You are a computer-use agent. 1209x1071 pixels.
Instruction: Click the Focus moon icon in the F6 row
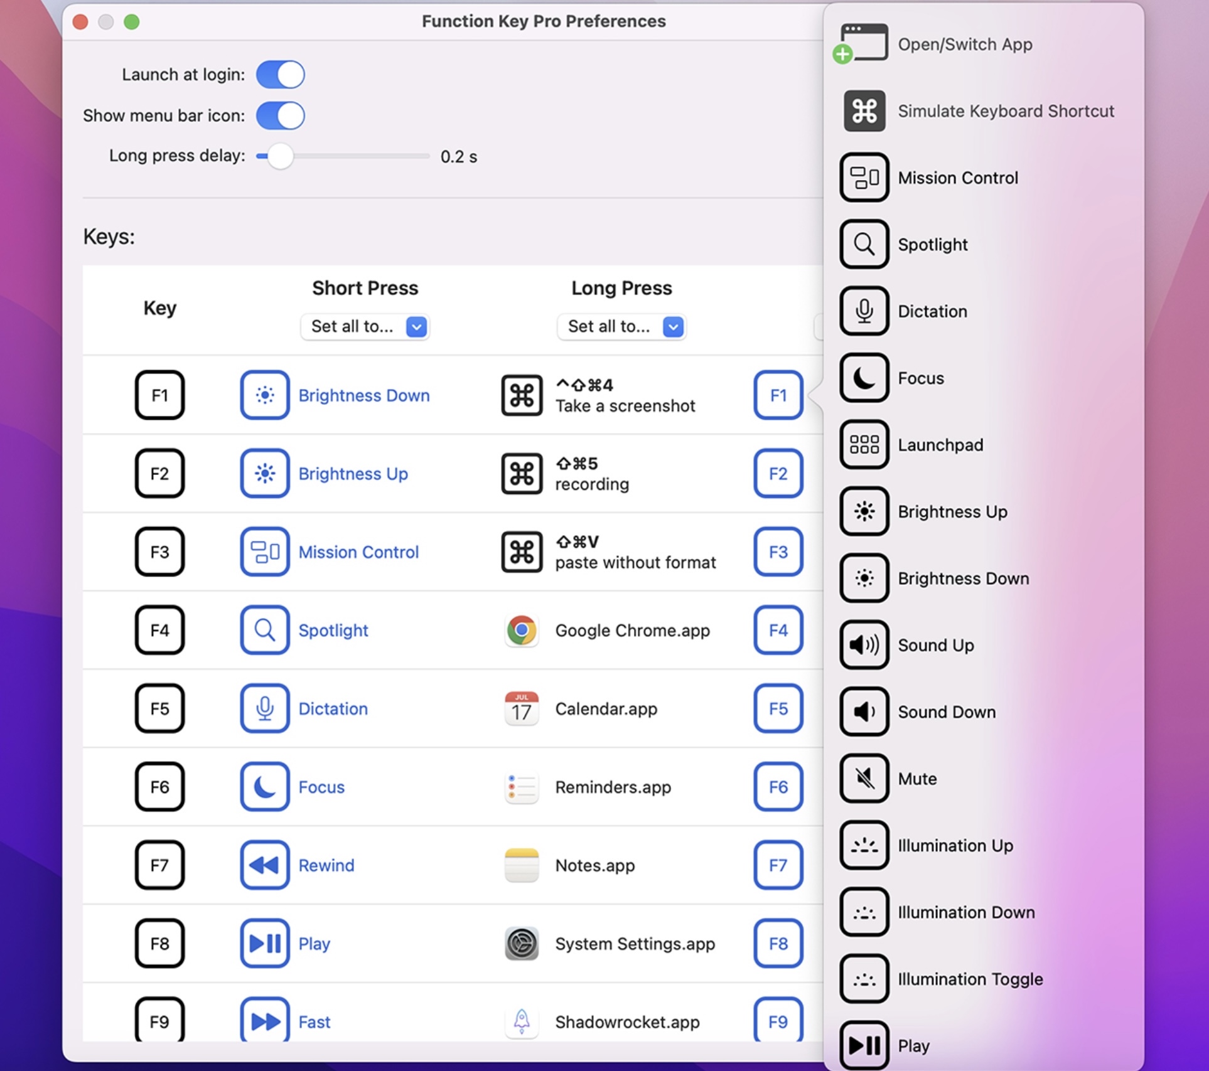tap(264, 787)
